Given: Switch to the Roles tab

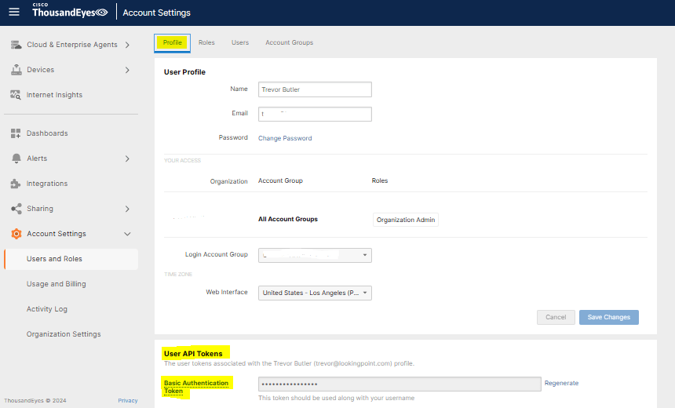Looking at the screenshot, I should click(x=206, y=42).
